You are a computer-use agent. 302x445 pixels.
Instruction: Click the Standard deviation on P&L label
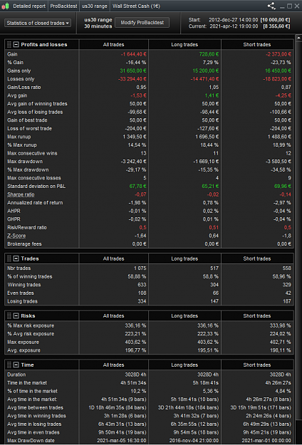36,186
